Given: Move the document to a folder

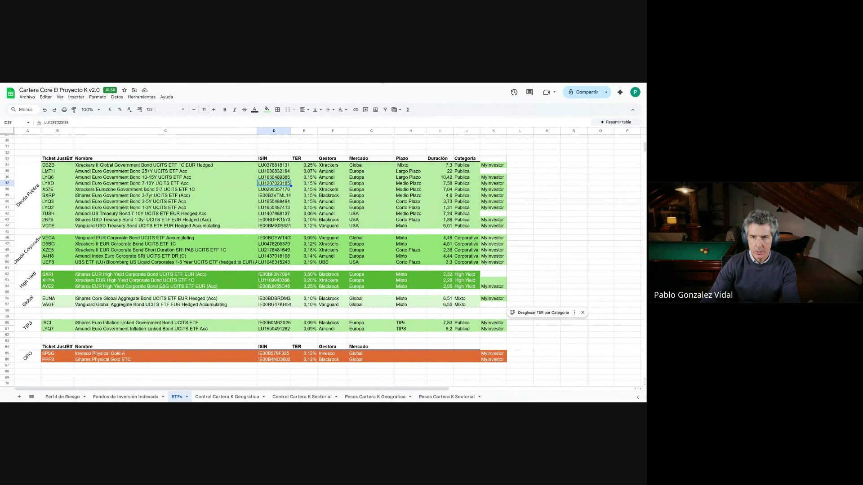Looking at the screenshot, I should (134, 90).
